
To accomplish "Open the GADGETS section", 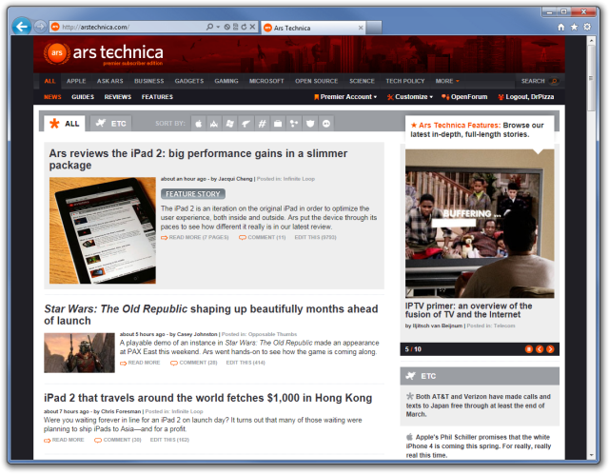I will tap(189, 81).
